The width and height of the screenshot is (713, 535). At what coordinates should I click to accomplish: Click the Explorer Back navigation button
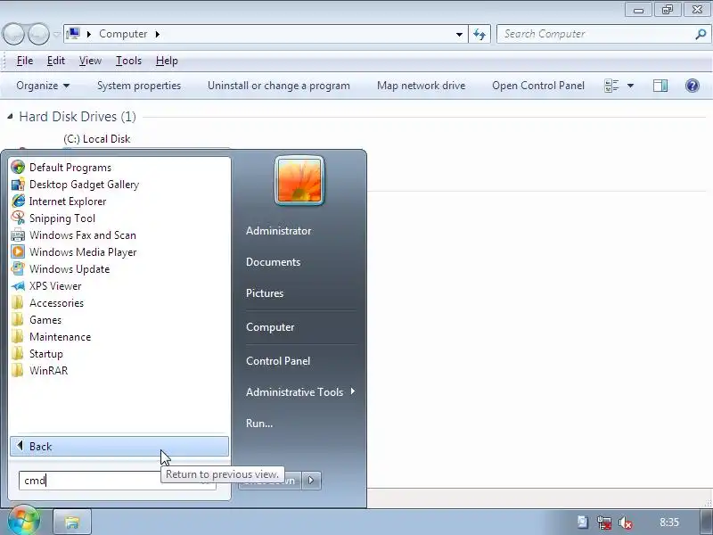tap(13, 34)
